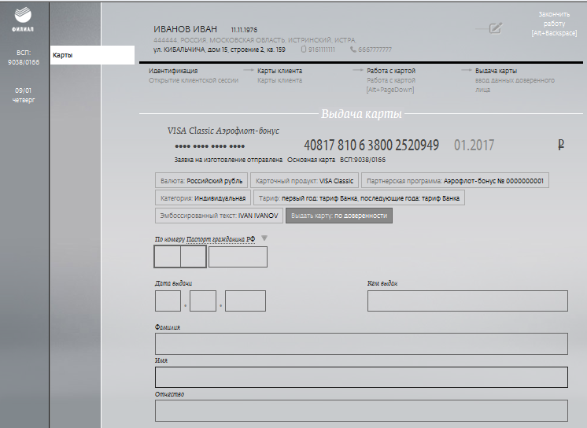Viewport: 587px width, 428px height.
Task: Click the card expiry 01.2017
Action: 474,145
